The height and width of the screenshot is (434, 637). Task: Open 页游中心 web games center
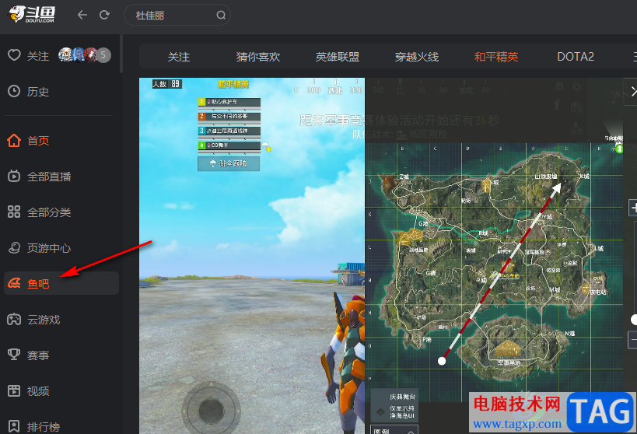click(x=49, y=248)
